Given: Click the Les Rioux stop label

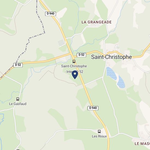Looking at the screenshot, I should [x=99, y=136].
